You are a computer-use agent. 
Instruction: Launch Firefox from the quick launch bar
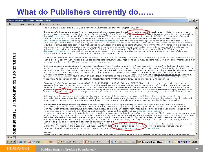click(x=51, y=142)
